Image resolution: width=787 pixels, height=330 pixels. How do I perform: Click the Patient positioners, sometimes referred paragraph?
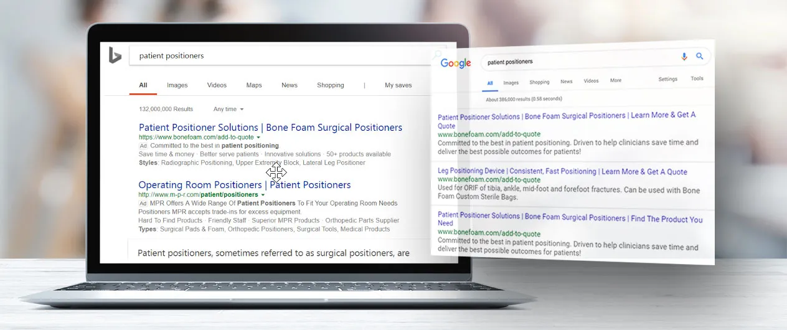273,253
